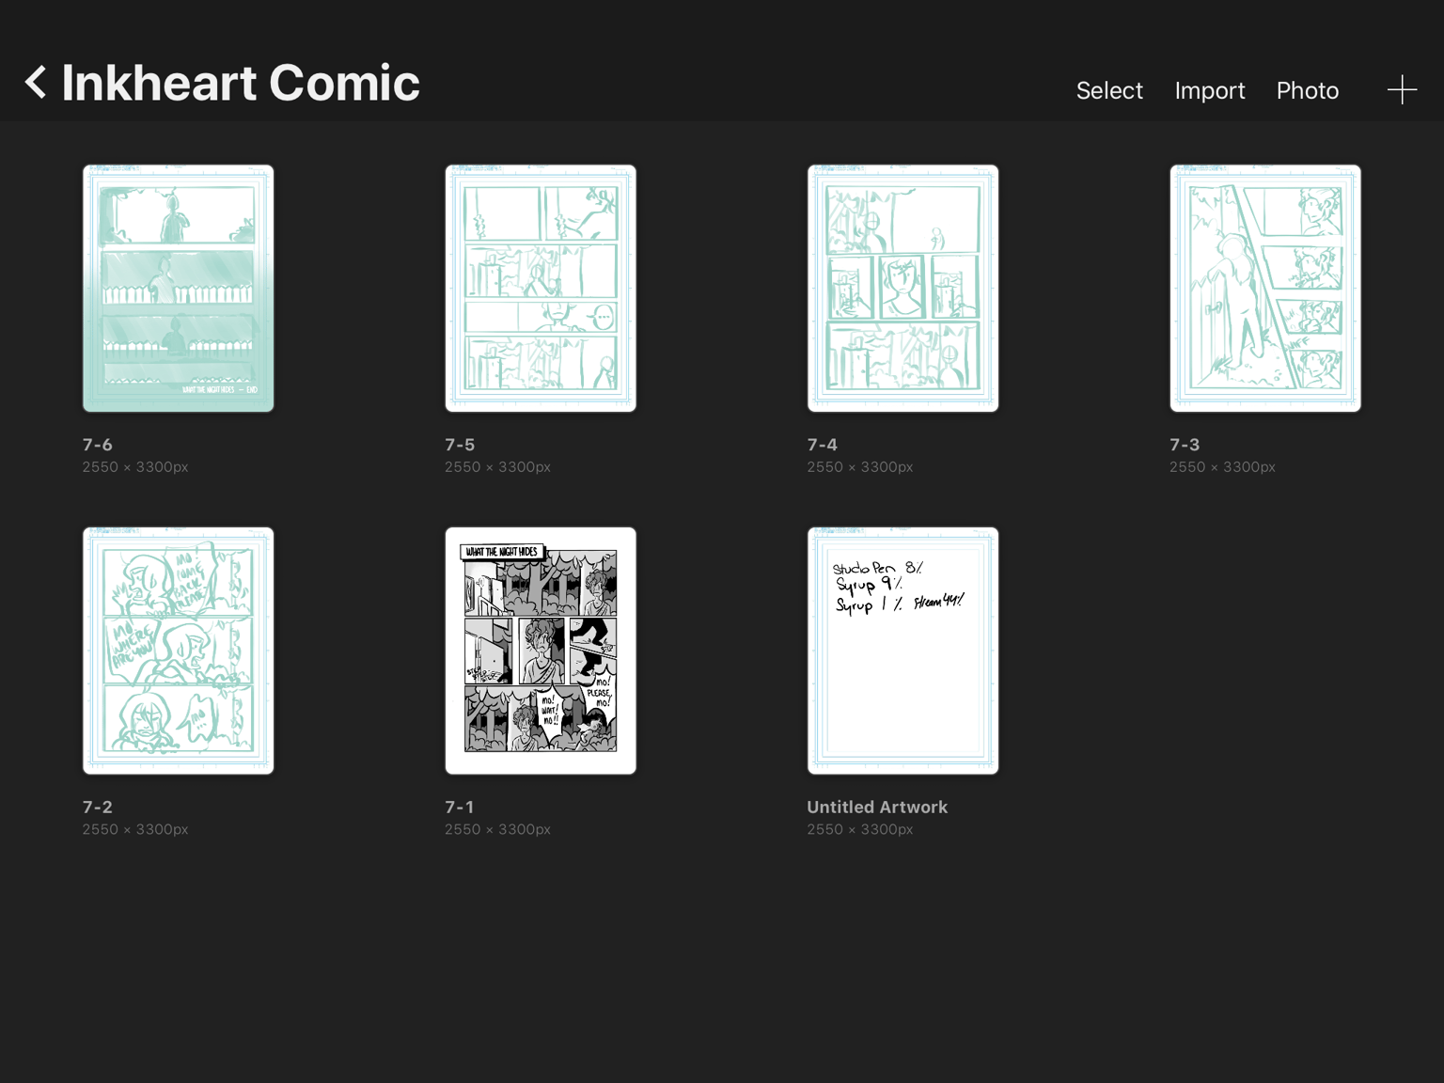Tap the 7-3 artwork name label
Image resolution: width=1444 pixels, height=1083 pixels.
1185,445
